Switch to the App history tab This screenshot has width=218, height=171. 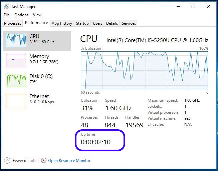click(x=62, y=23)
